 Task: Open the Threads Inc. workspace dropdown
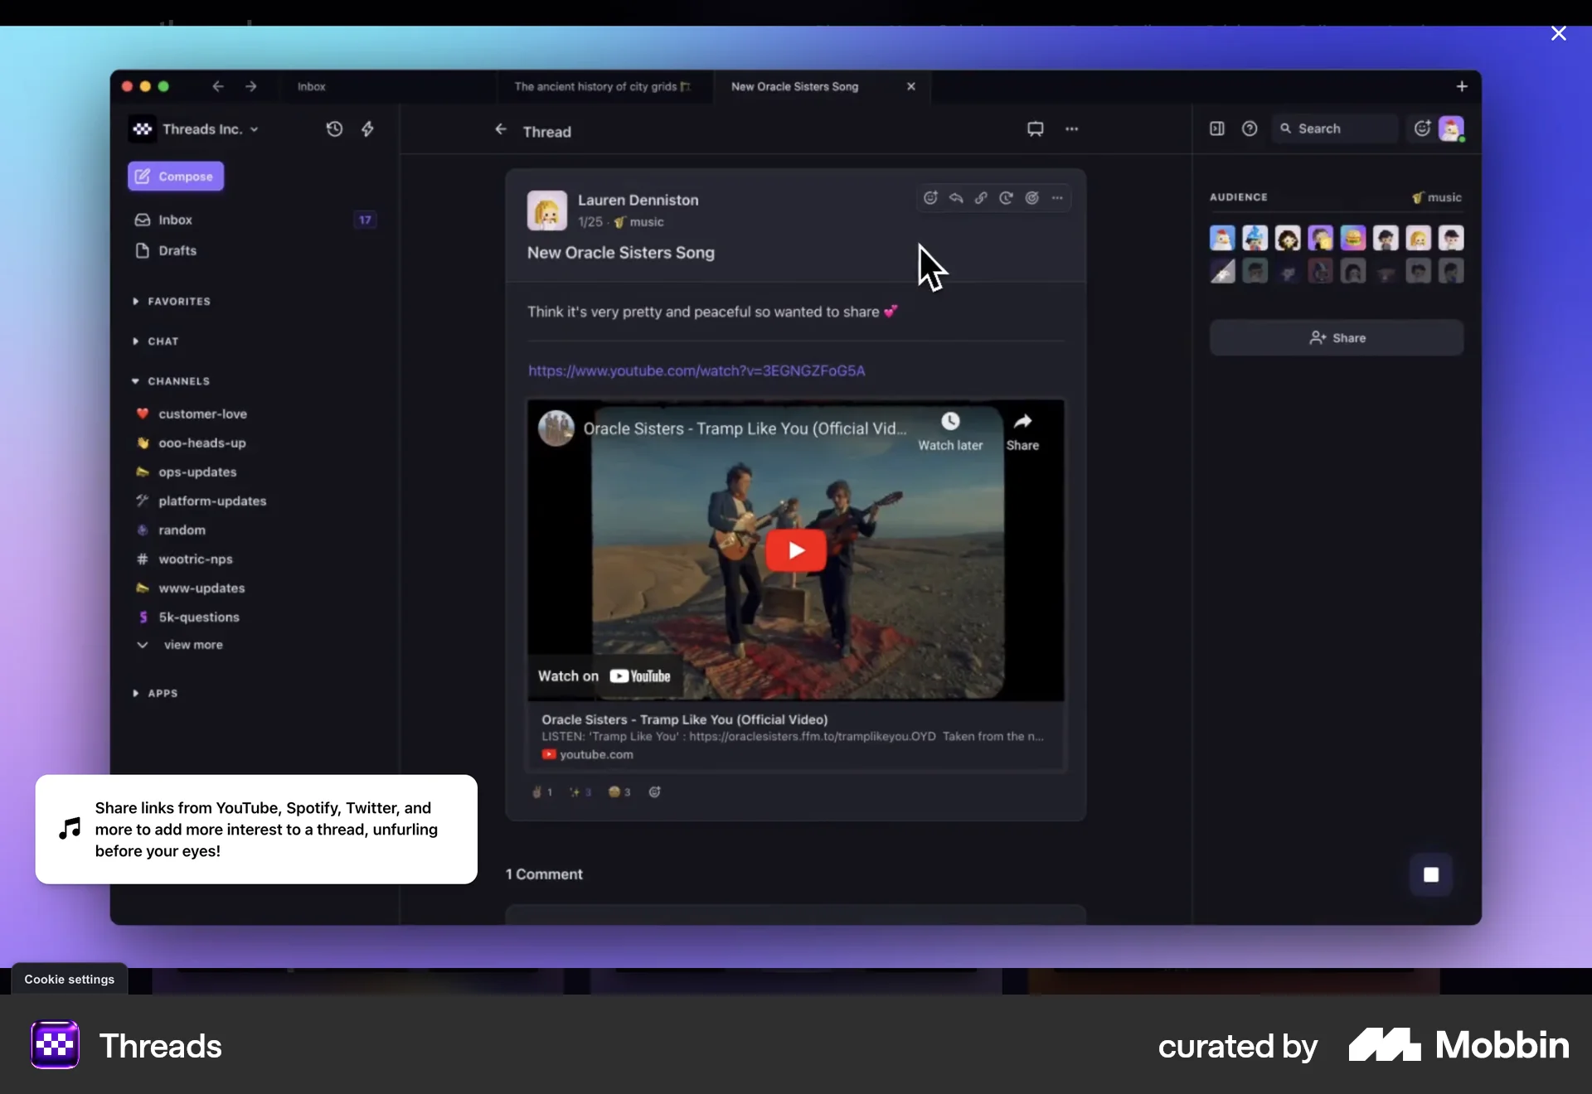[209, 129]
